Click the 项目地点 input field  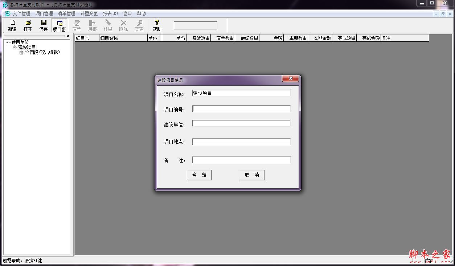click(241, 142)
